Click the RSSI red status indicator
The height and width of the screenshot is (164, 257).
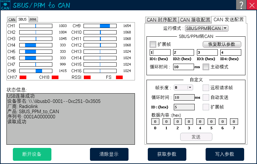[87, 77]
